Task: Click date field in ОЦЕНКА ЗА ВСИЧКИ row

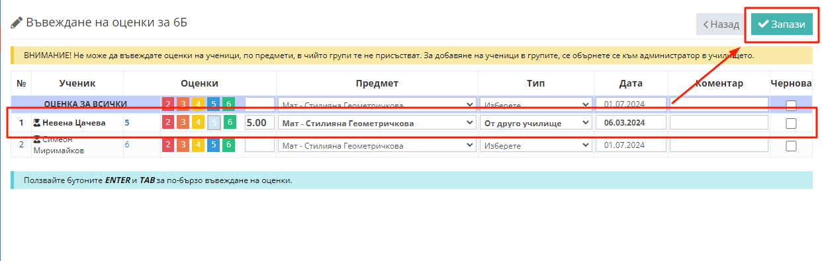Action: click(x=631, y=104)
